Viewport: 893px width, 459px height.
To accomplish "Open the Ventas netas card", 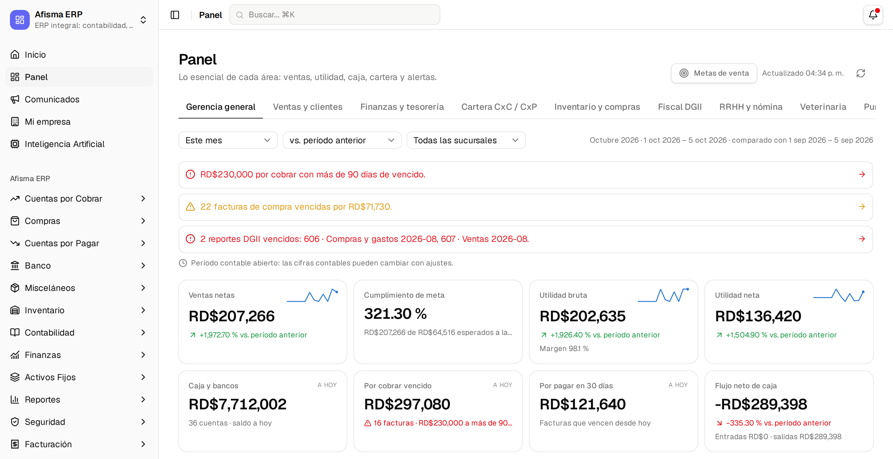I will 262,322.
